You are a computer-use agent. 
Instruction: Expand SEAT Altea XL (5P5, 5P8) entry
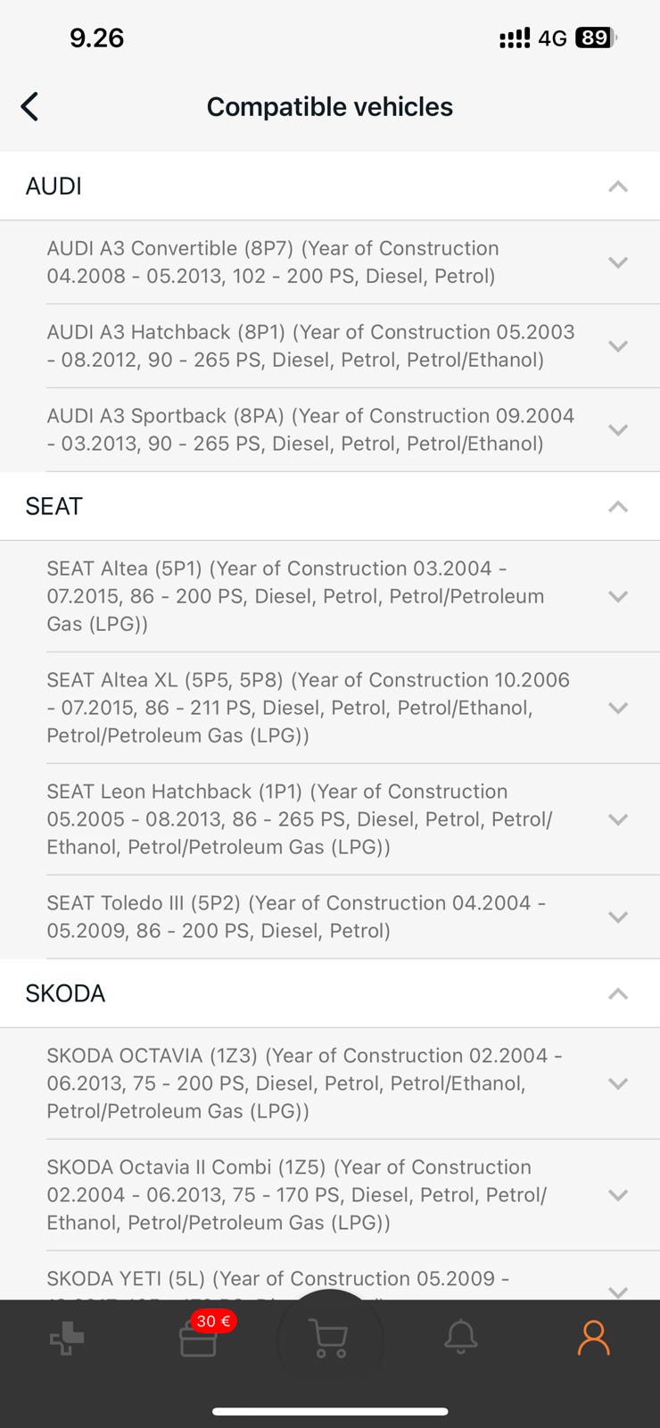617,708
